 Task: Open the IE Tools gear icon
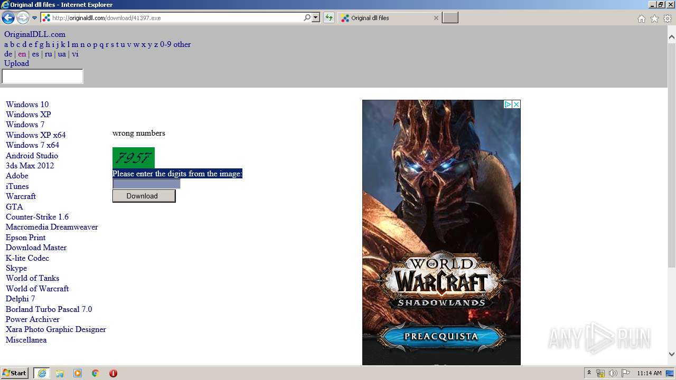coord(668,18)
